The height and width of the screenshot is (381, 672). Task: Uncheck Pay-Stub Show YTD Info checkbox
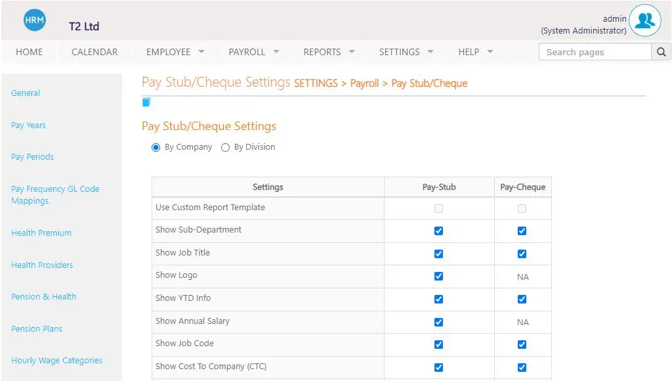coord(438,299)
